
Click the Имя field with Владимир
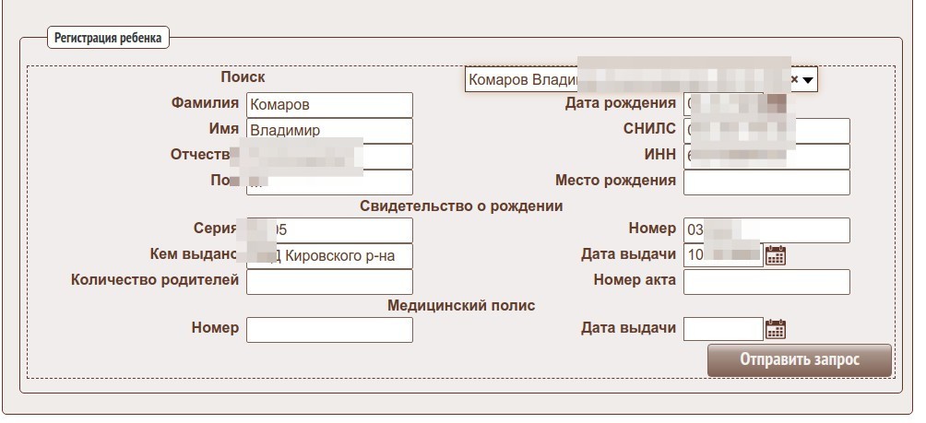tap(329, 131)
